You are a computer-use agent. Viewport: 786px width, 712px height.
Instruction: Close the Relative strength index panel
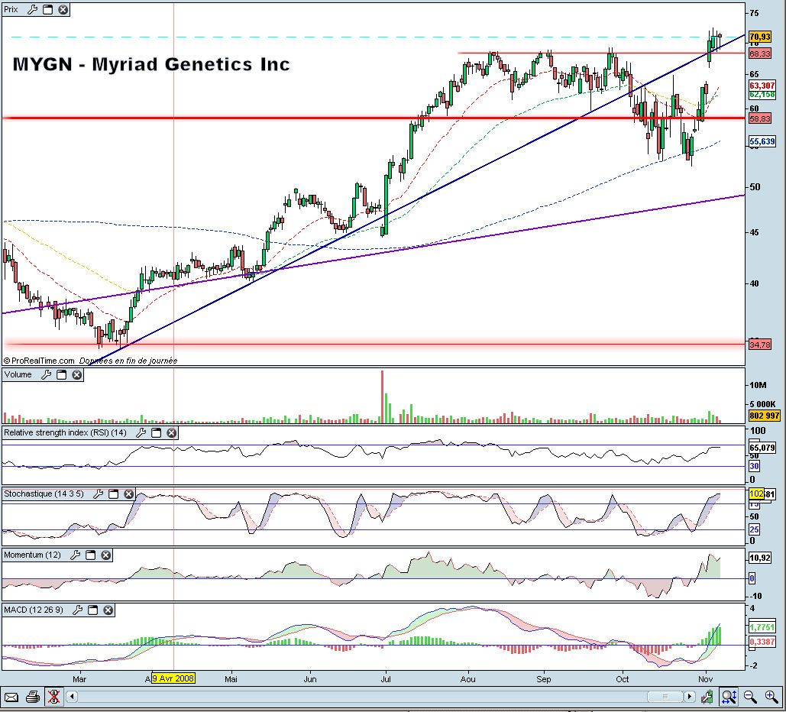171,432
